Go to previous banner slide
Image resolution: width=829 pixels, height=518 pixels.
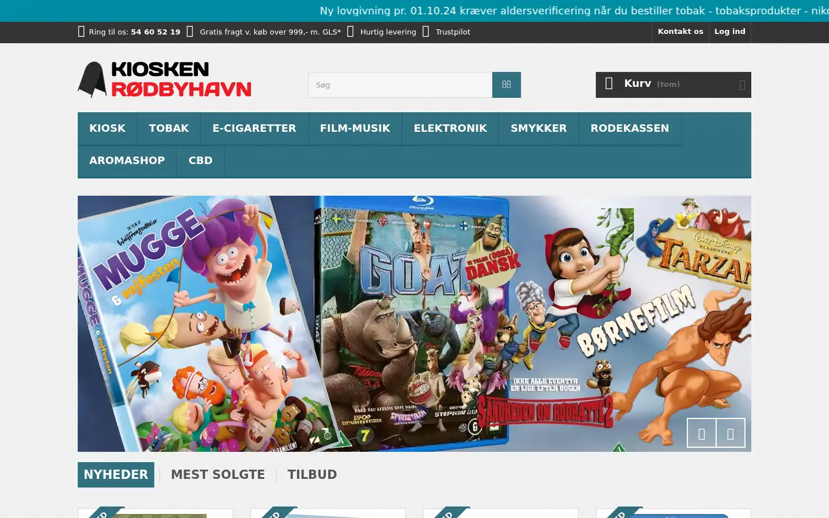(702, 433)
